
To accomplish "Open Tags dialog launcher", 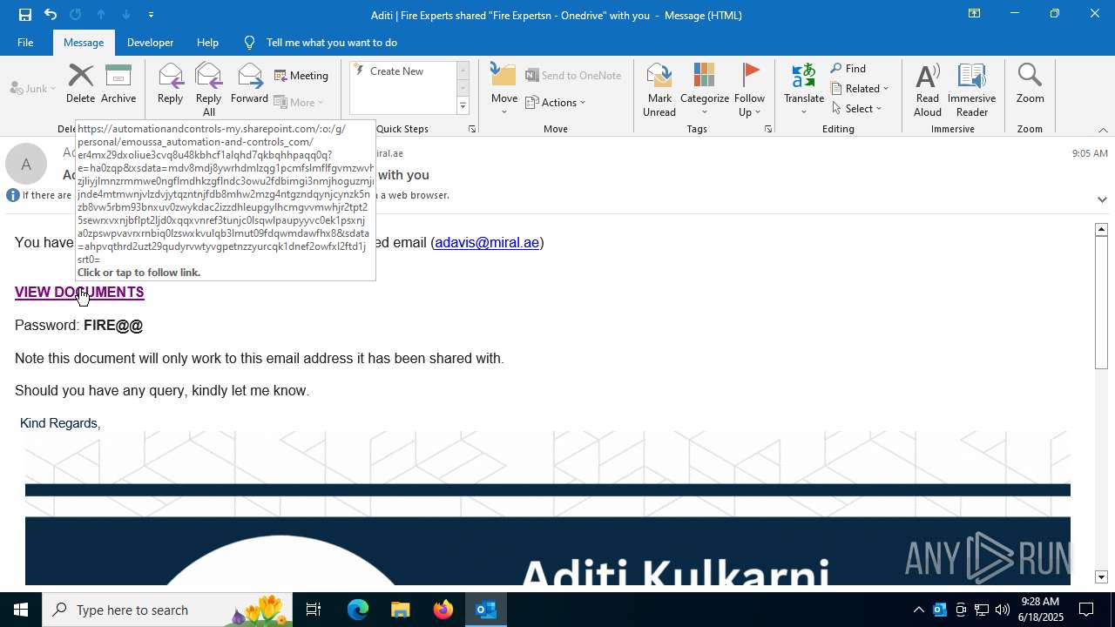I will (768, 129).
